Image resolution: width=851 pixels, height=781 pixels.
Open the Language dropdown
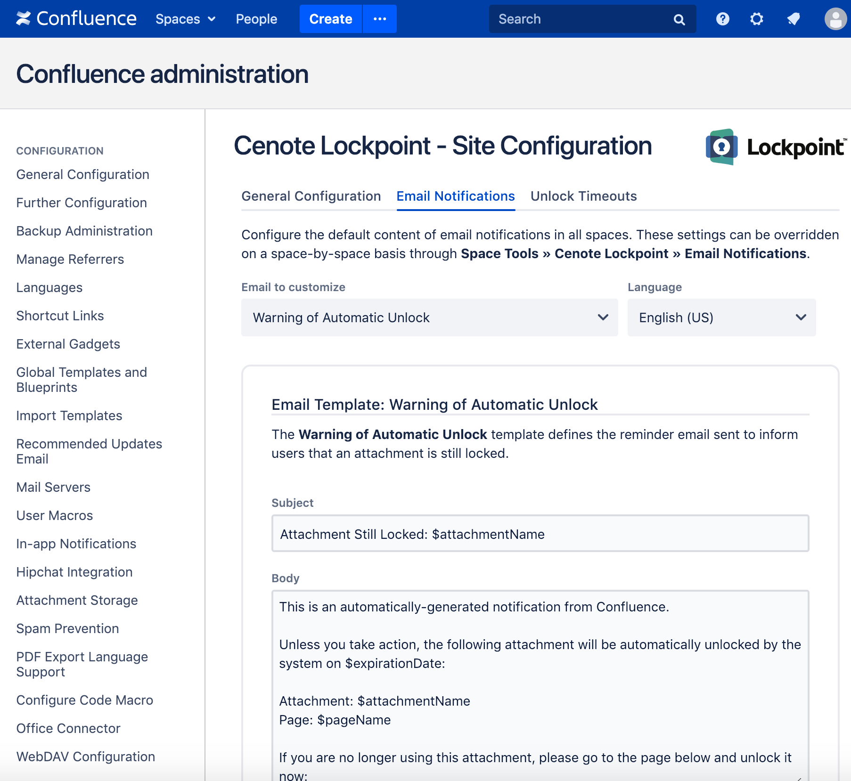pos(721,317)
